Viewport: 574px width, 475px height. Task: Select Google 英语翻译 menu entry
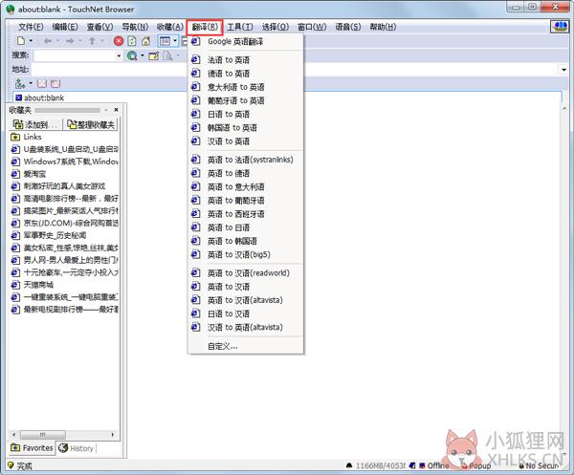pyautogui.click(x=246, y=41)
